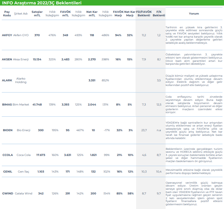Select the Net Kar Marjı column header
This screenshot has height=209, width=224.
pyautogui.click(x=130, y=14)
